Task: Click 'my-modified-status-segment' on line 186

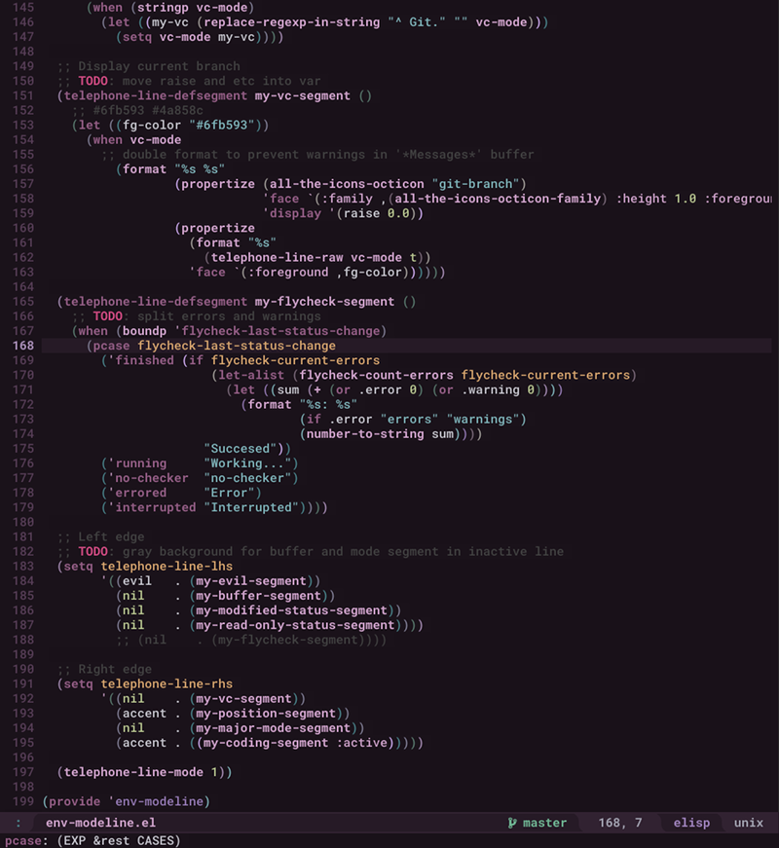Action: [291, 610]
